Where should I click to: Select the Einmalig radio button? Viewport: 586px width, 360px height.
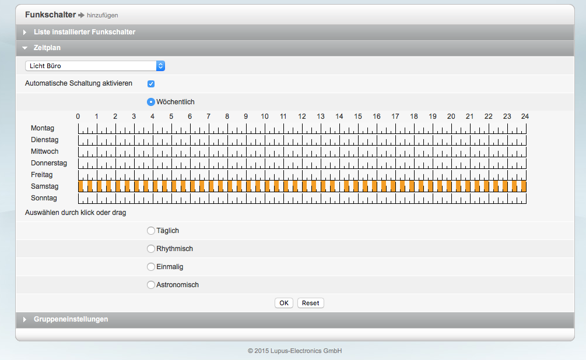(x=151, y=267)
